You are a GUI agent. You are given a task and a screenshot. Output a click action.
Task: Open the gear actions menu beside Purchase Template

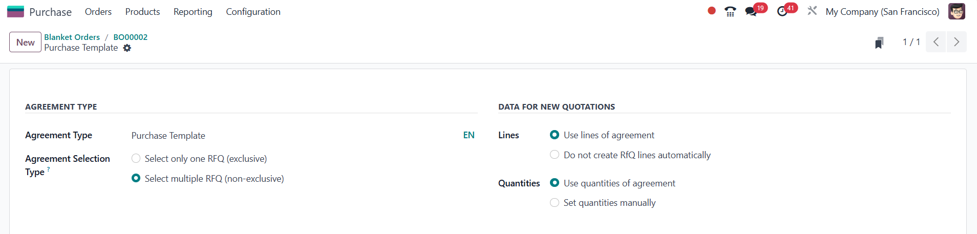point(127,48)
